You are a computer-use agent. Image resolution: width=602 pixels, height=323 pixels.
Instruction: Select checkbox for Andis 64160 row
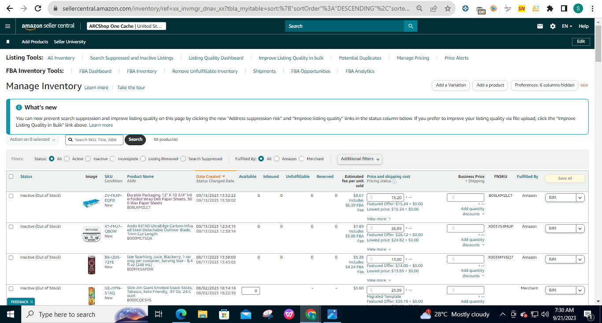click(x=11, y=226)
